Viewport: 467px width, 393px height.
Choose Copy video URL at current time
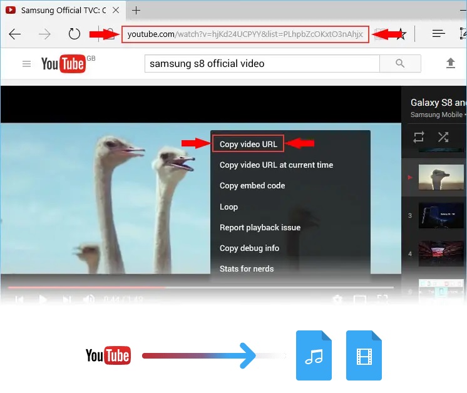(276, 165)
